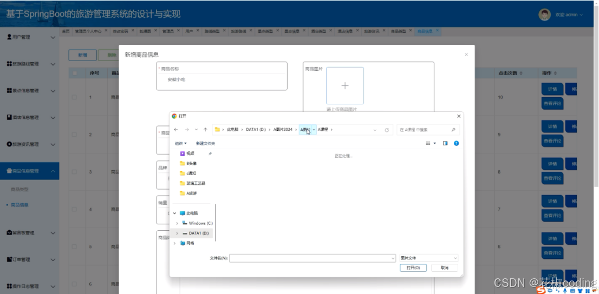Click the plus image upload box
599x294 pixels.
pos(345,86)
